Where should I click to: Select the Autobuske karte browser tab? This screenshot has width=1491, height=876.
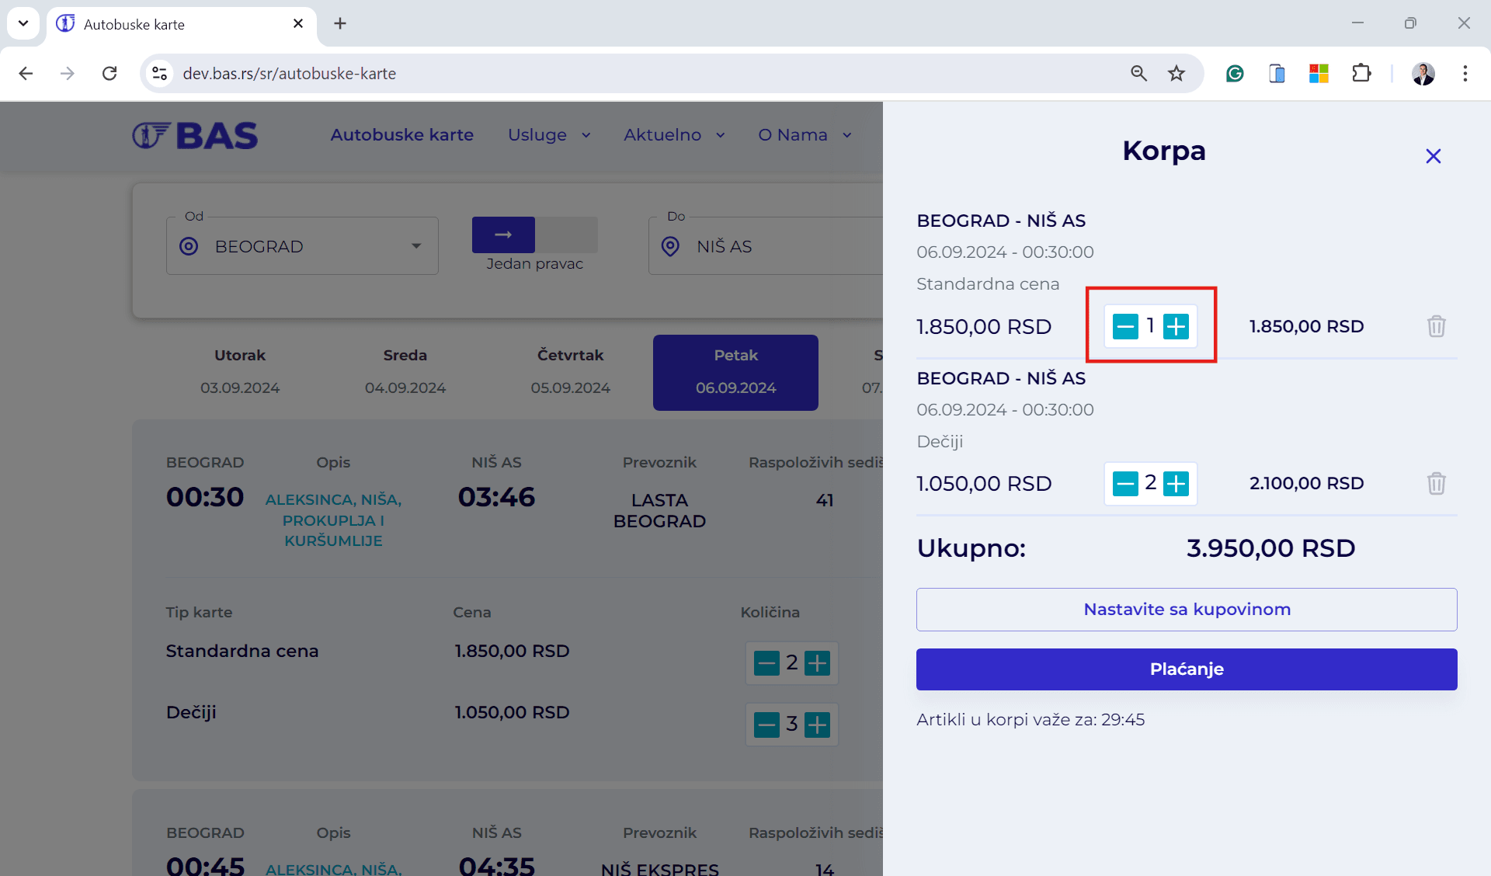pyautogui.click(x=182, y=25)
